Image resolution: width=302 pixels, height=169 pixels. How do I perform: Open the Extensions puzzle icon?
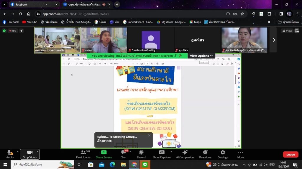[x=269, y=14]
